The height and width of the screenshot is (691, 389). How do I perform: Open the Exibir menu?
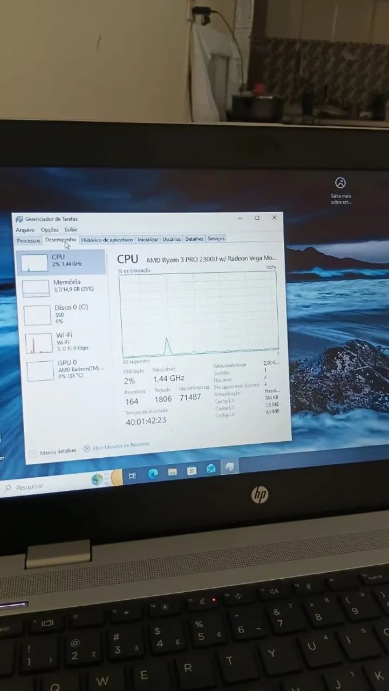tap(71, 230)
